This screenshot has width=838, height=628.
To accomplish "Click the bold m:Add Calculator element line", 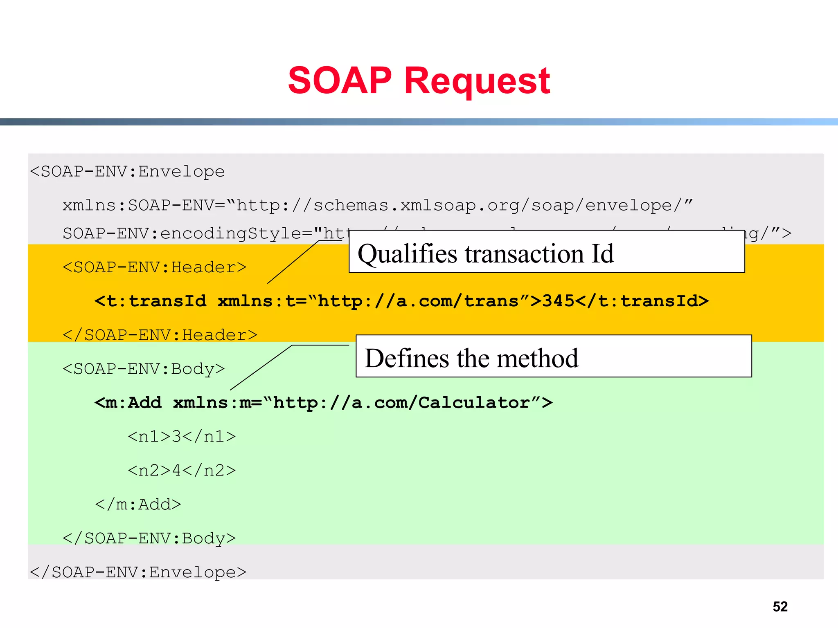I will click(323, 403).
